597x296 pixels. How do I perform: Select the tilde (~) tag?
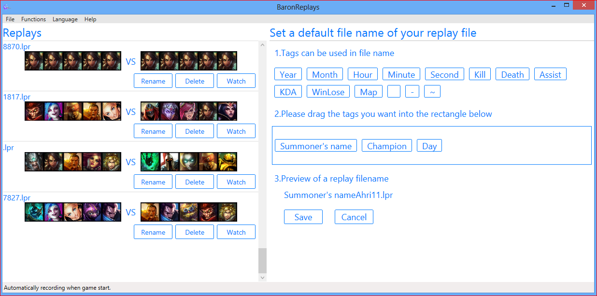coord(432,92)
